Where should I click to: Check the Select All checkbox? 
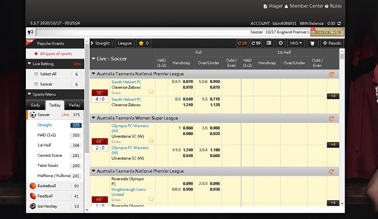(x=36, y=74)
